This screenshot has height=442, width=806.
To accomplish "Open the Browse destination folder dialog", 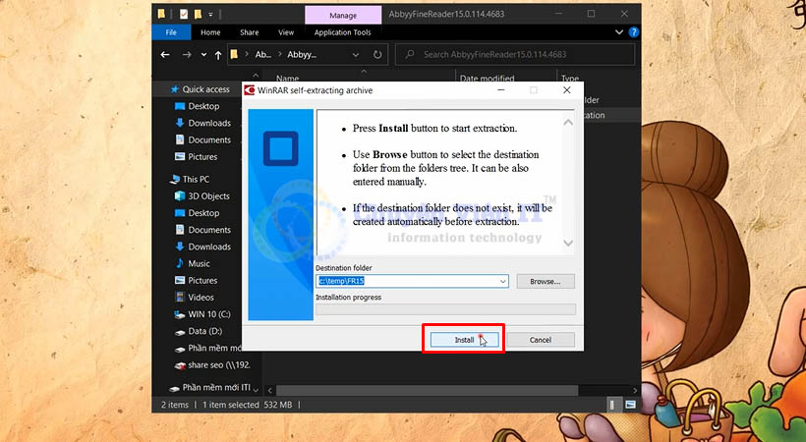I will tap(545, 281).
